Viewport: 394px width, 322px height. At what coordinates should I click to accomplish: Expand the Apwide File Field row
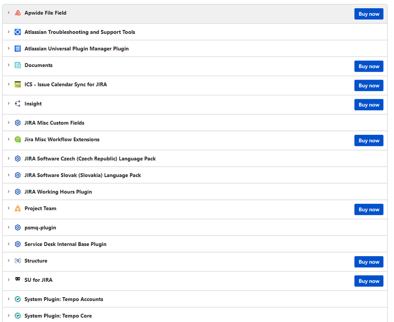click(x=9, y=13)
